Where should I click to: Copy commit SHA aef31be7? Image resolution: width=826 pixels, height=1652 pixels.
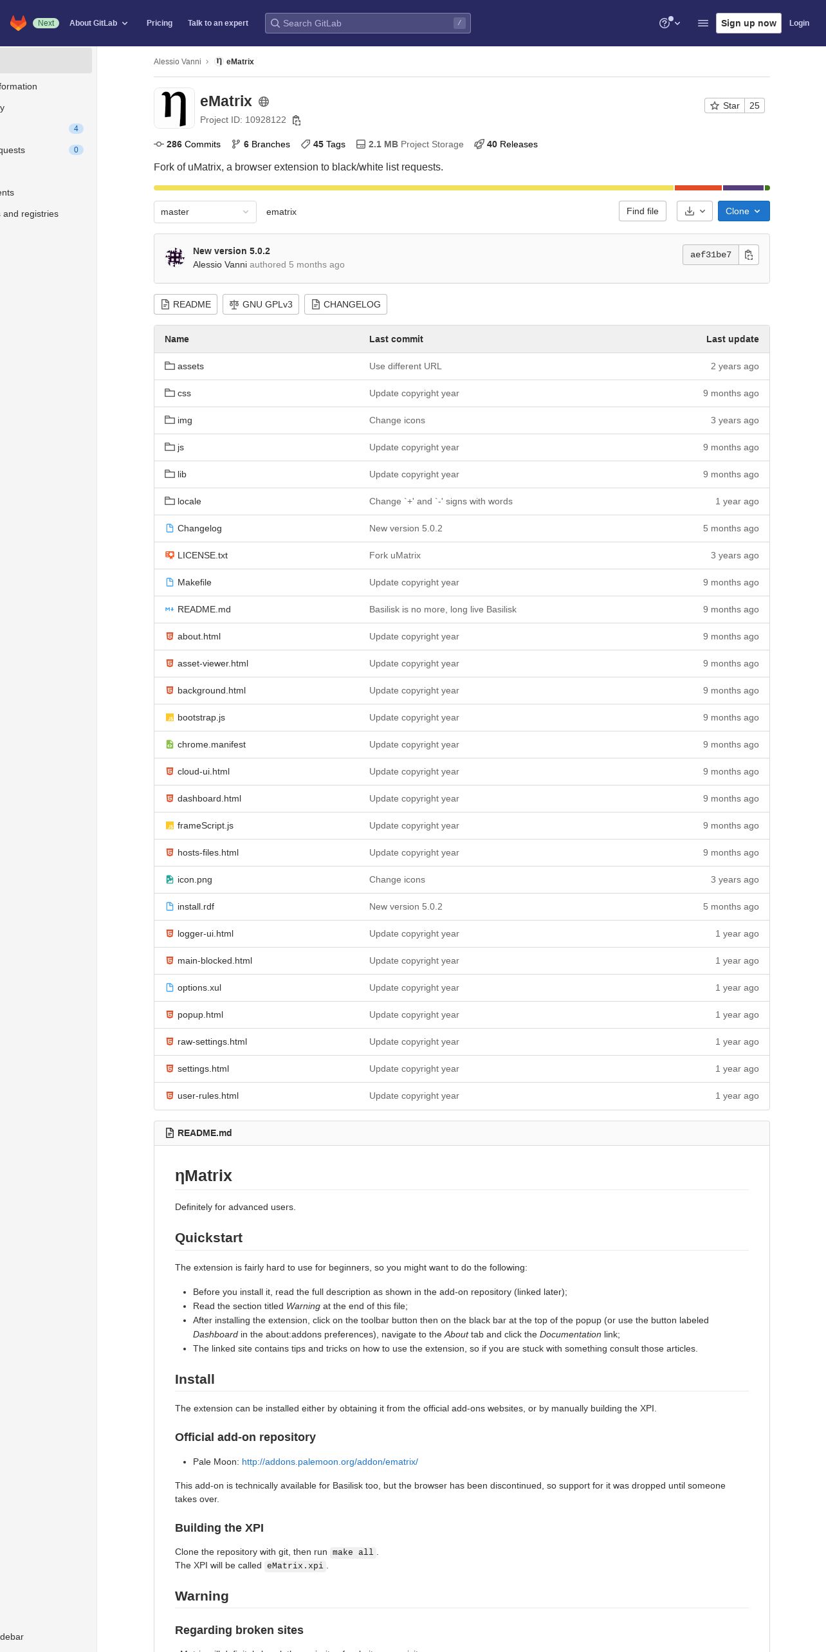749,255
